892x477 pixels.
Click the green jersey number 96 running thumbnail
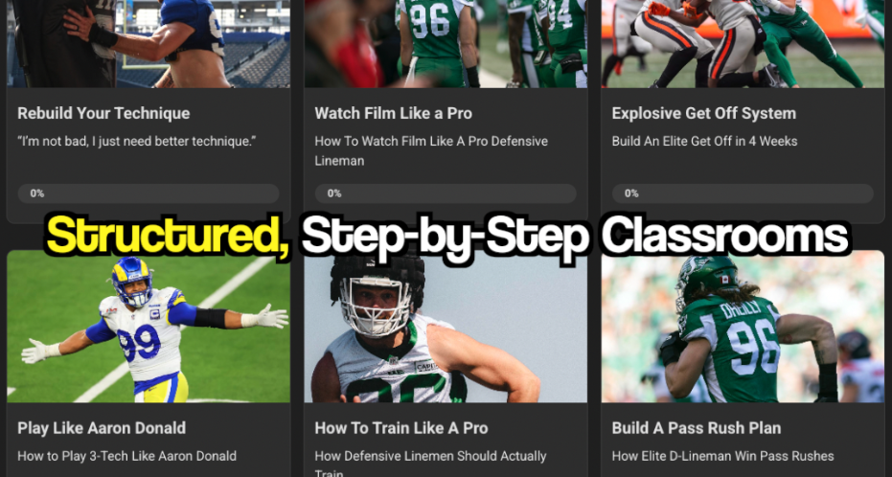pyautogui.click(x=743, y=327)
